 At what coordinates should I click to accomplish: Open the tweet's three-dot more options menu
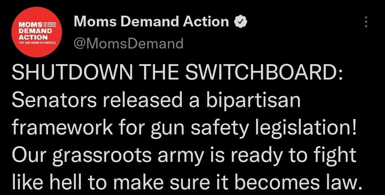[x=366, y=22]
